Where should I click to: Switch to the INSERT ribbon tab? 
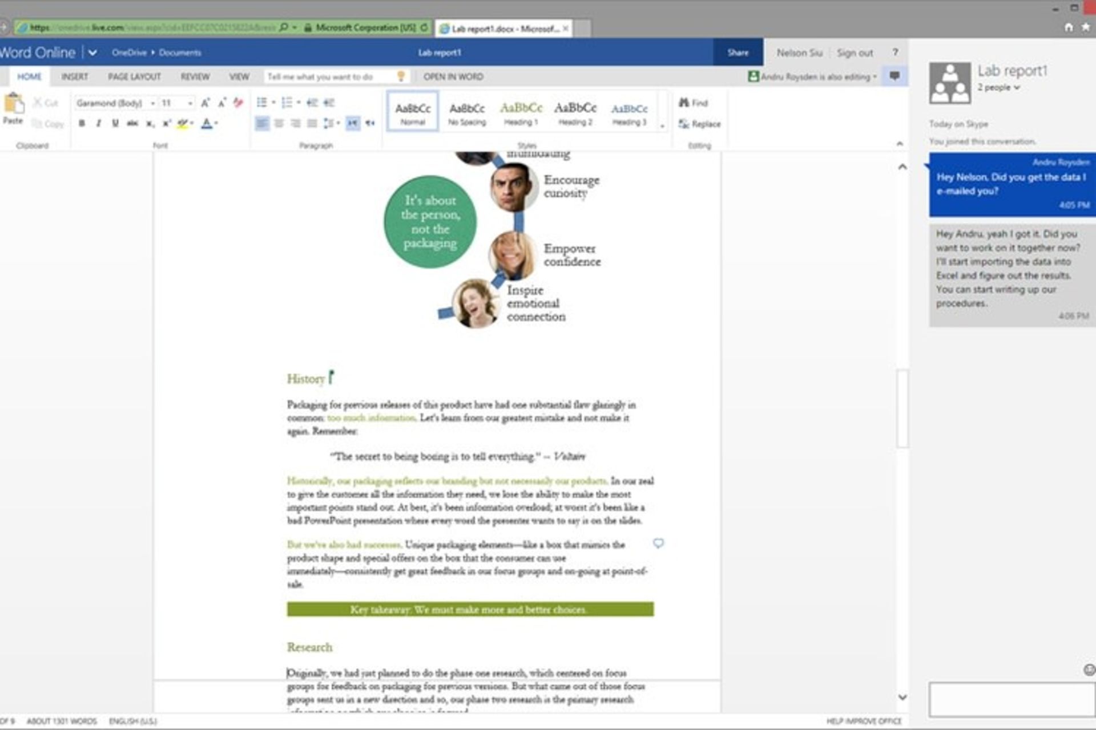click(x=74, y=76)
